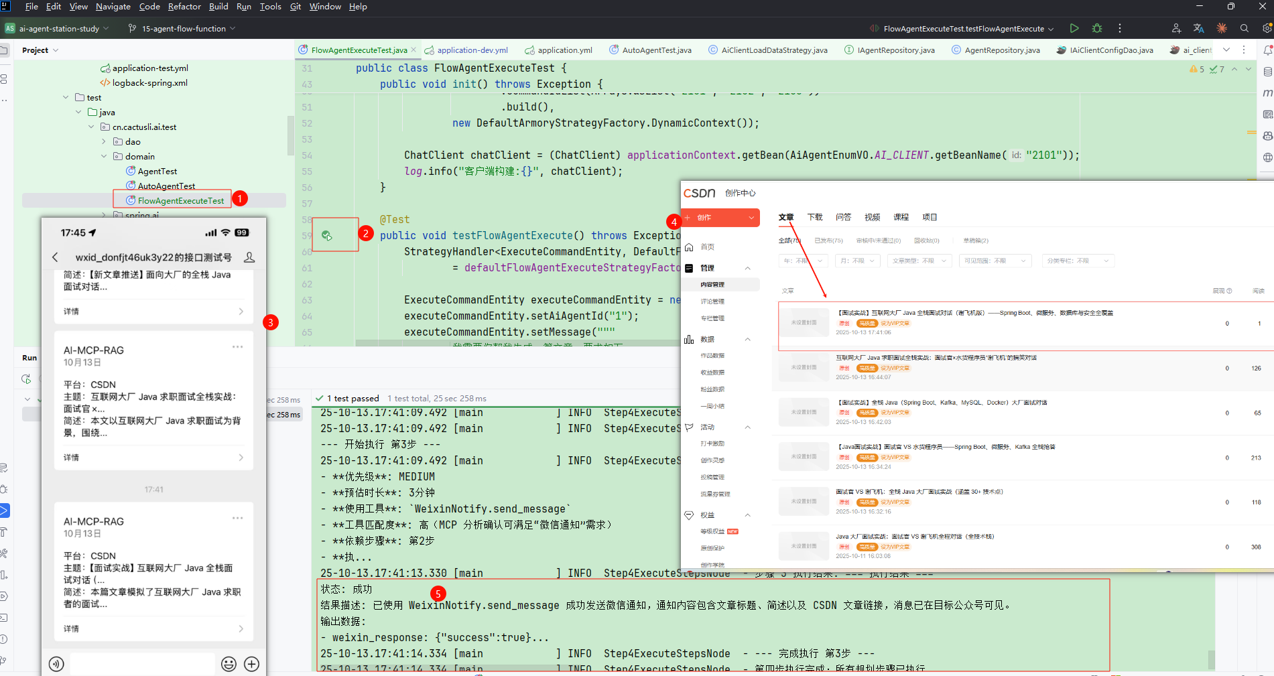Collapse the domain folder in the project tree
Image resolution: width=1274 pixels, height=676 pixels.
pos(104,156)
